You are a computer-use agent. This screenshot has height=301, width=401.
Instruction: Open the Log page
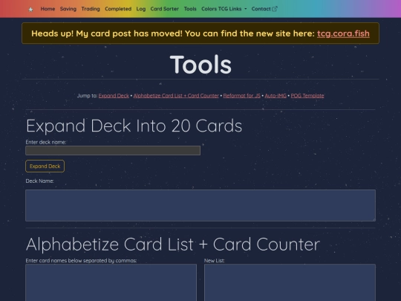pos(141,9)
